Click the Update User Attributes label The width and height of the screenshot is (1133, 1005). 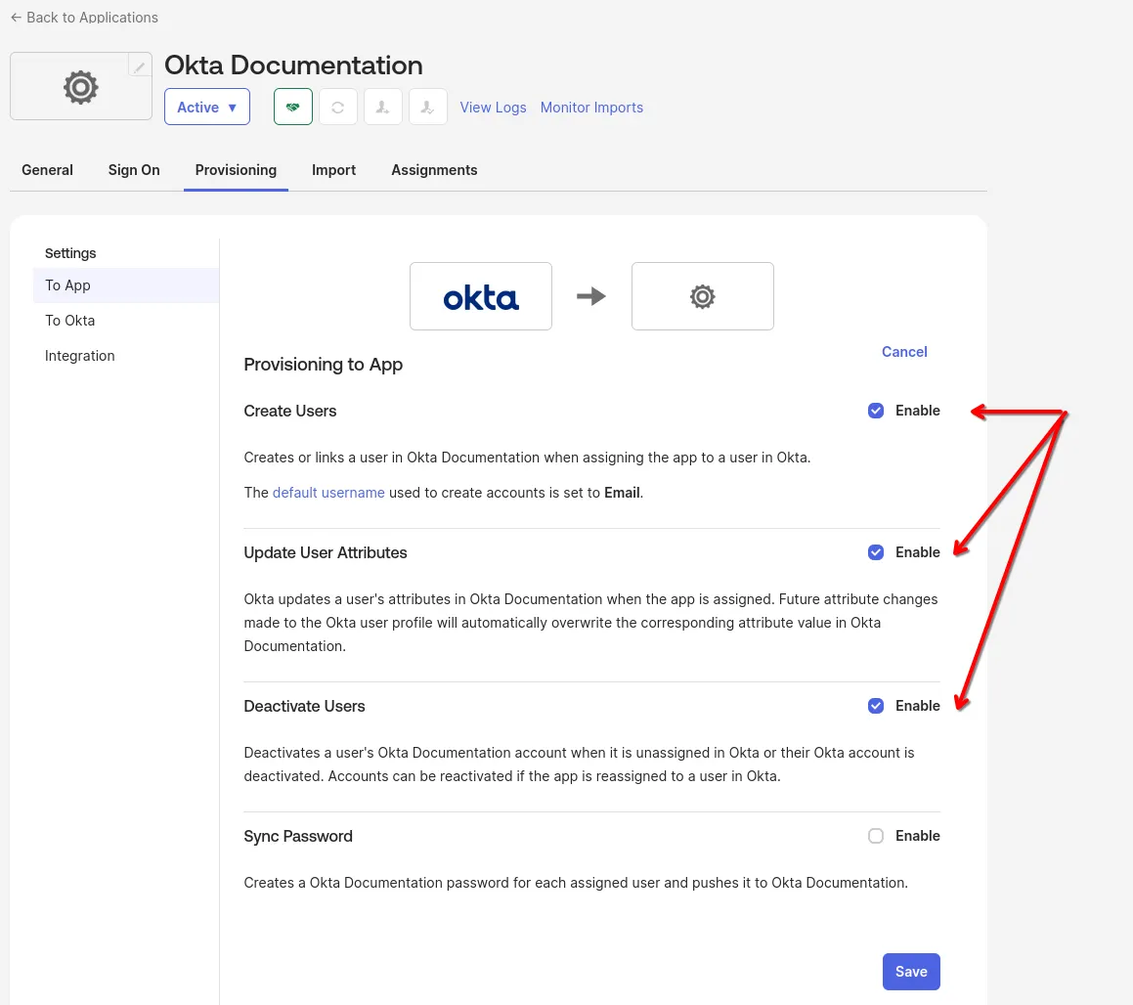[326, 552]
